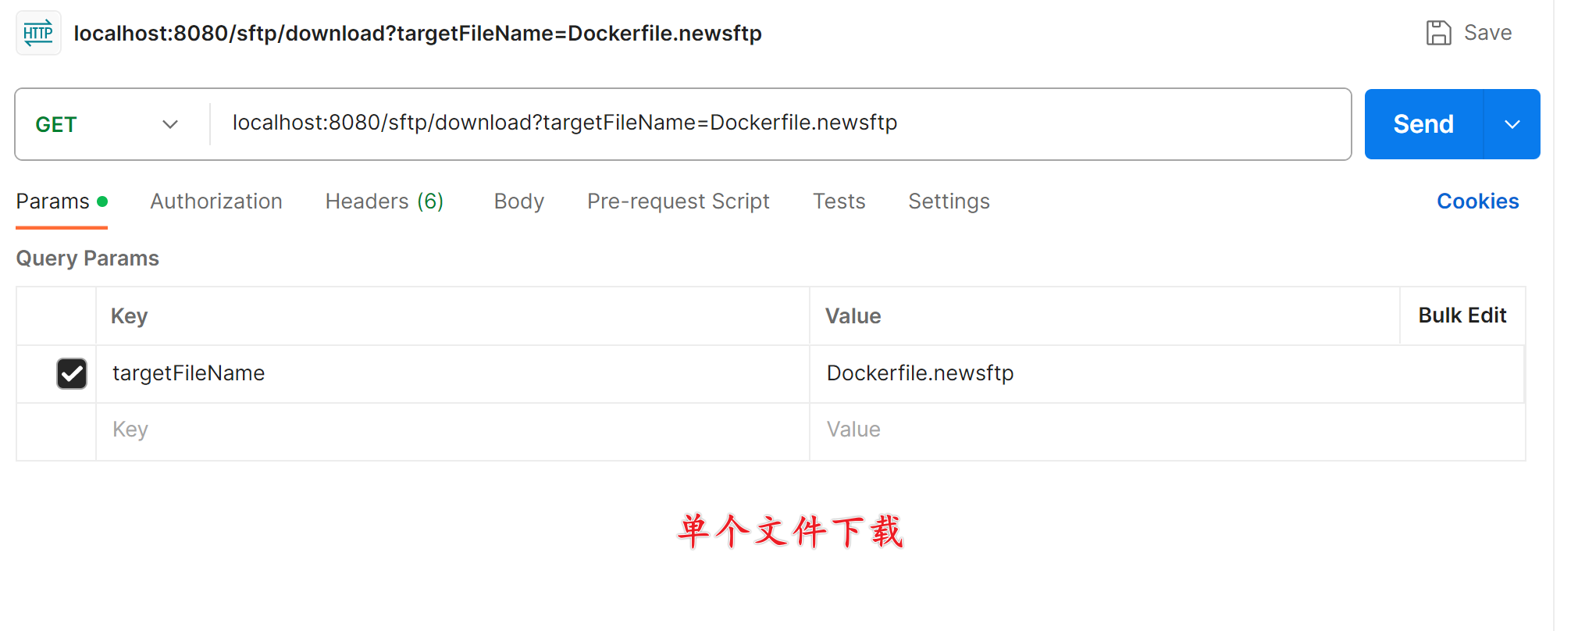
Task: Go to the Tests tab
Action: click(x=839, y=201)
